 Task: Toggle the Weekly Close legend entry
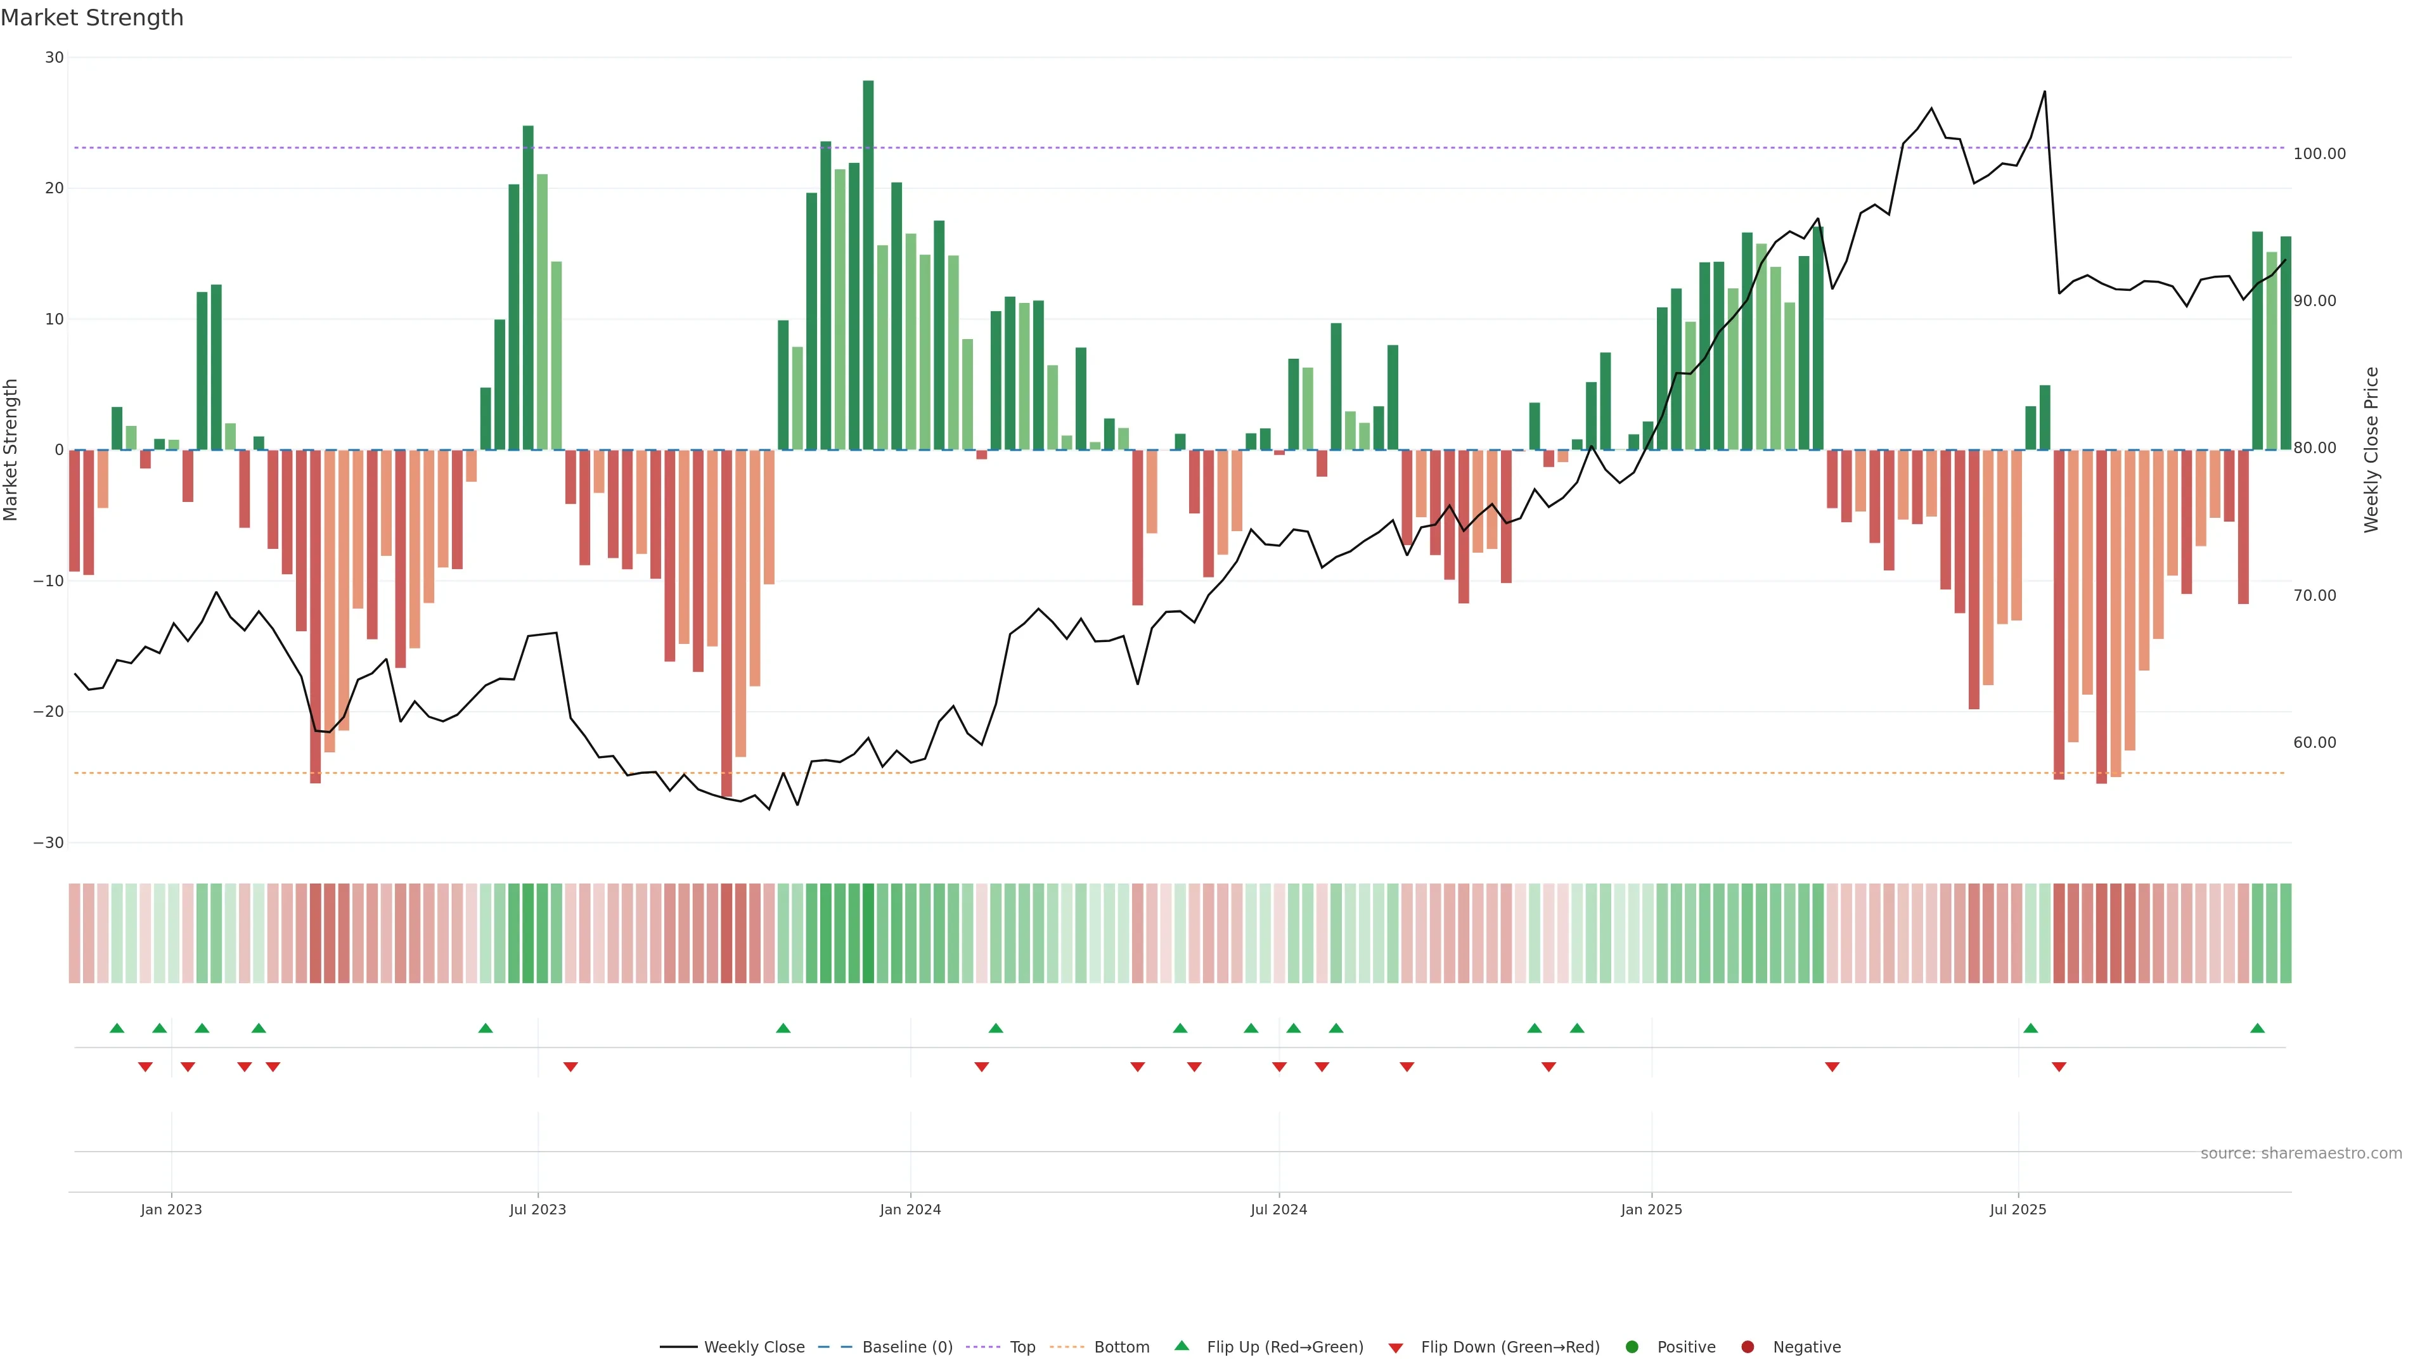coord(753,1347)
